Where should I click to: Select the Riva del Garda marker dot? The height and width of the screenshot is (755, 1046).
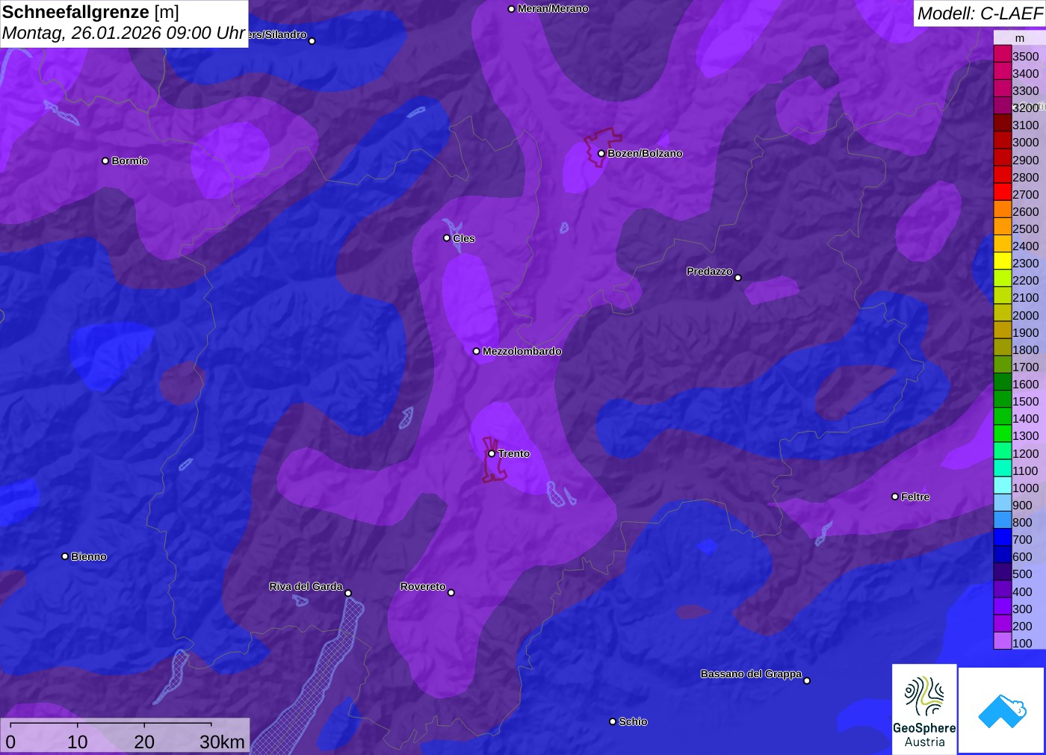click(348, 593)
